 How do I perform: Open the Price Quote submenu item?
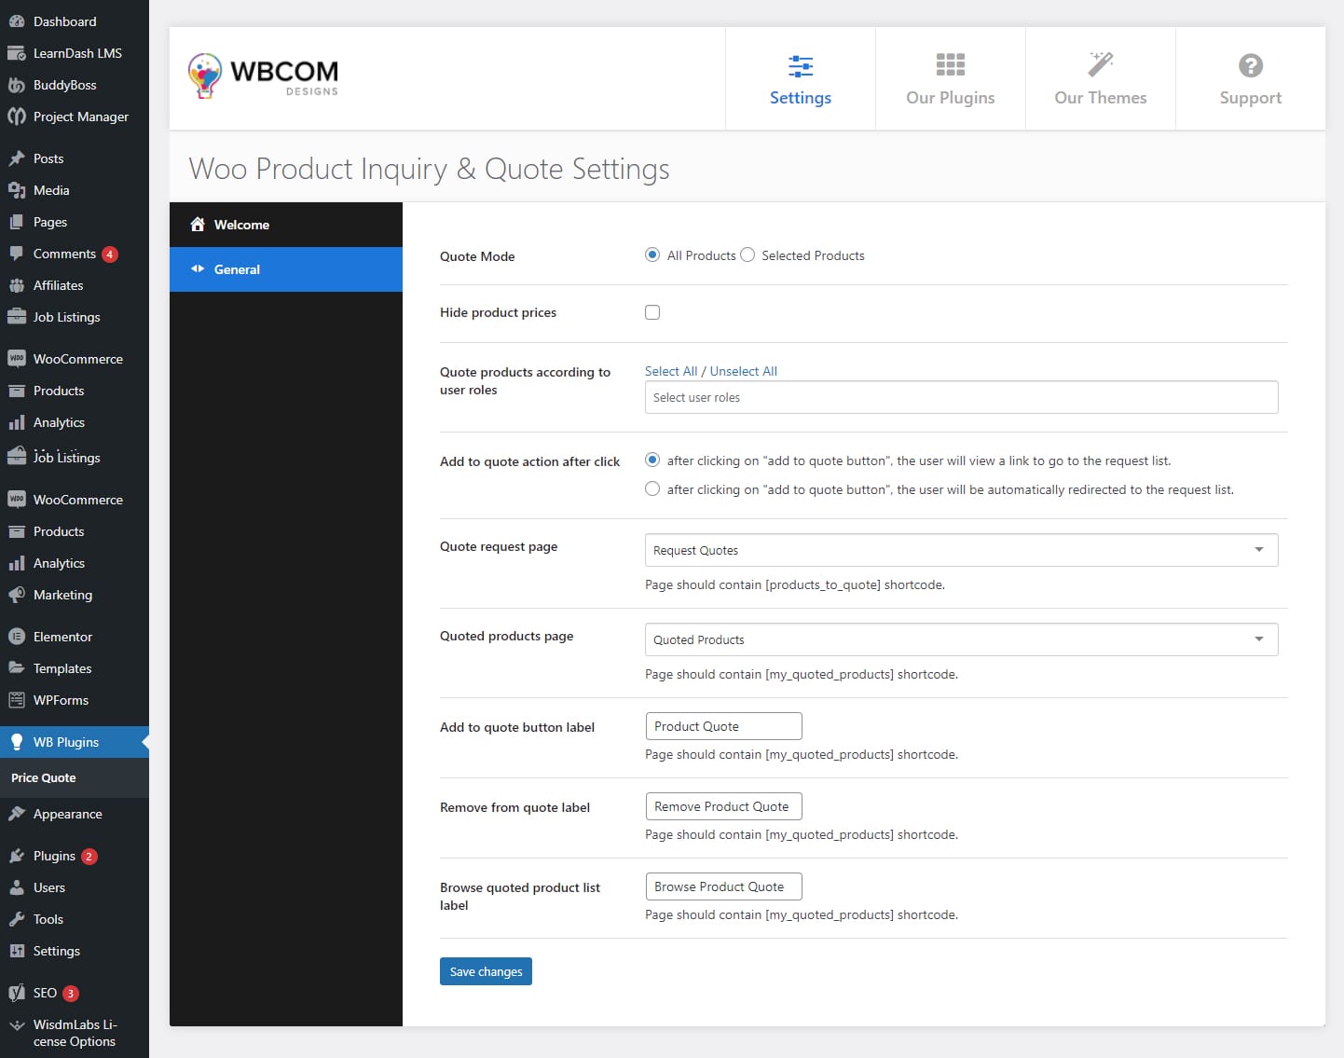click(x=44, y=777)
